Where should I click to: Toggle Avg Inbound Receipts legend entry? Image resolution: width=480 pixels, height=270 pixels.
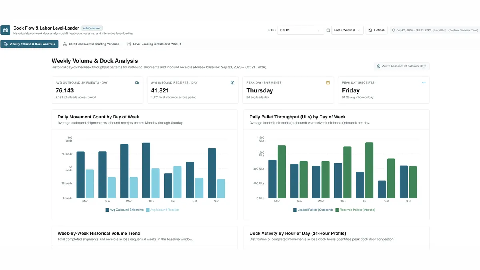coord(162,210)
